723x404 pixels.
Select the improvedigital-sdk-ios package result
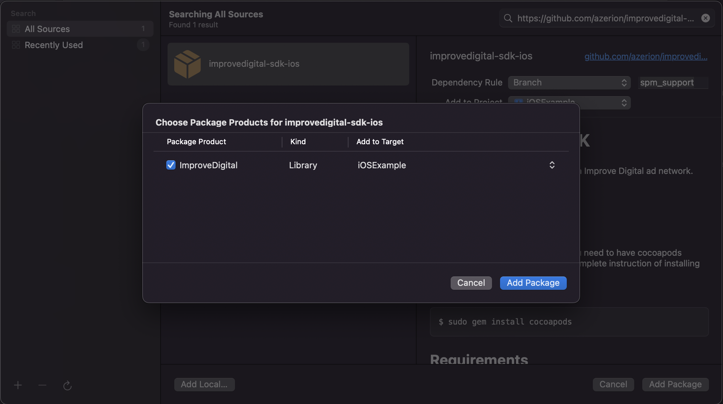[x=288, y=64]
